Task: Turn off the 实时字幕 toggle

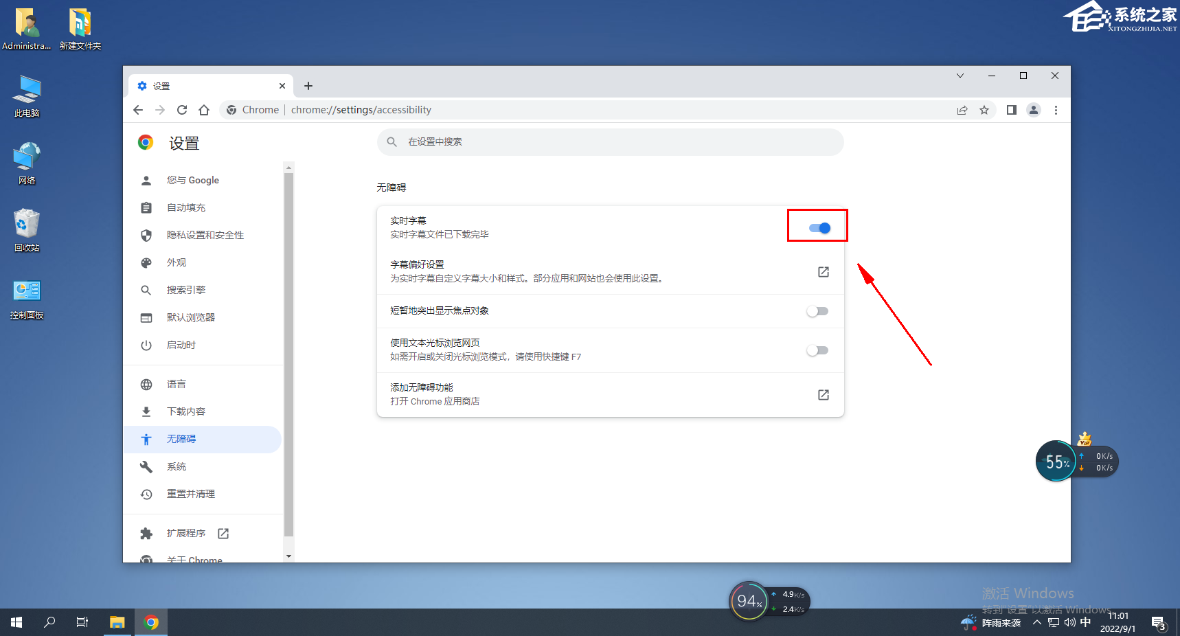Action: pyautogui.click(x=819, y=228)
